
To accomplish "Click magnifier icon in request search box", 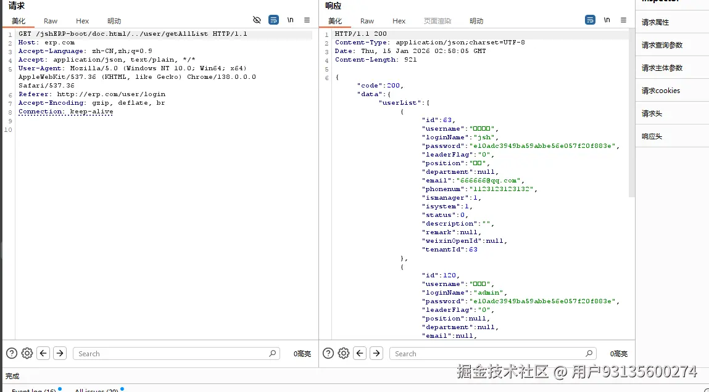I will [272, 353].
